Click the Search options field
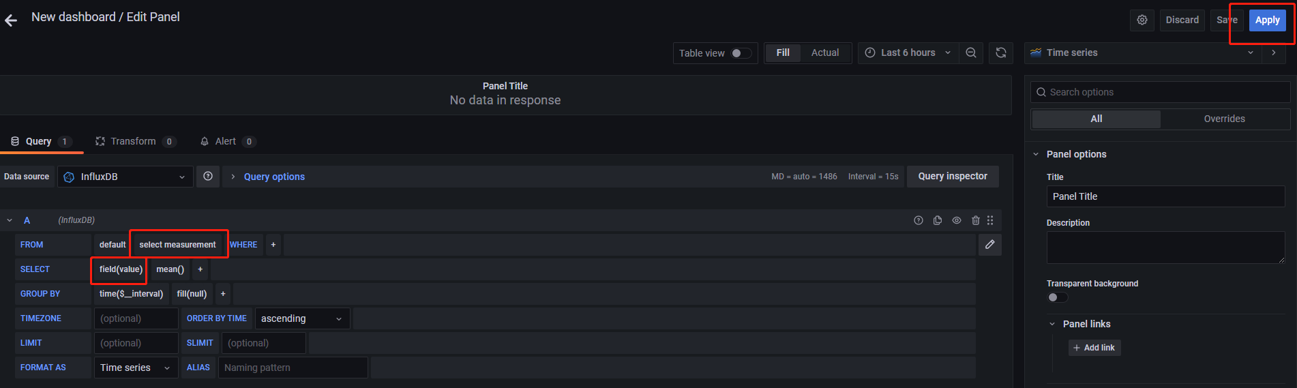Screen dimensions: 1297x388 coord(1165,92)
